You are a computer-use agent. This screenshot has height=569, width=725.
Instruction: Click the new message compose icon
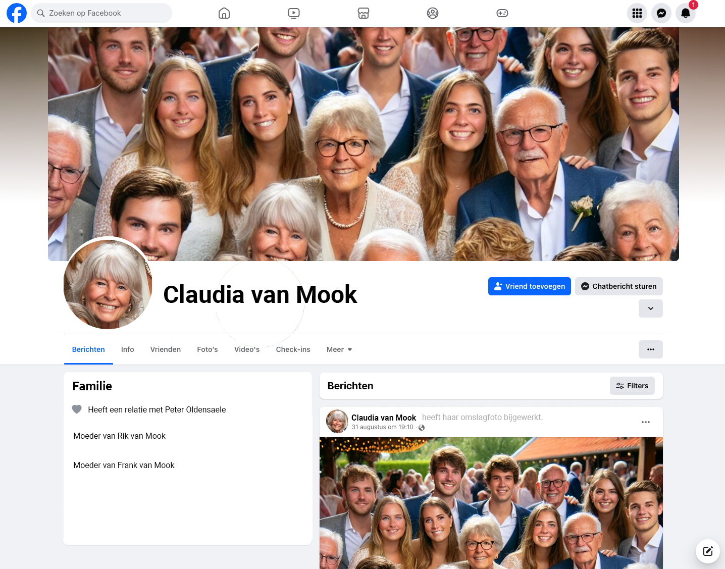708,551
